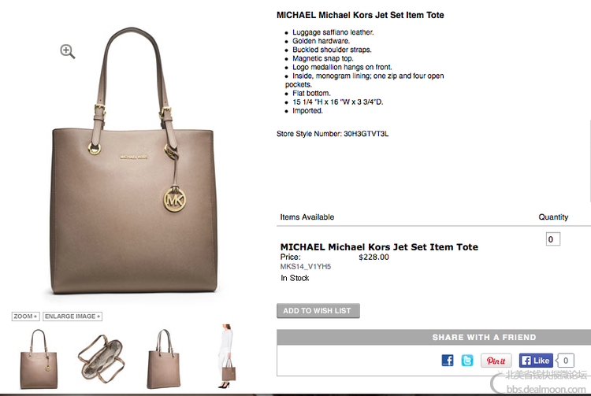Viewport: 591px width, 396px height.
Task: Click ENLARGE IMAGE + button
Action: click(72, 316)
